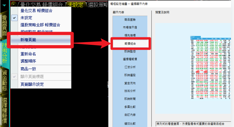This screenshot has width=234, height=127.
Task: Choose 市場指示燈 in the wizard list
Action: click(x=130, y=28)
